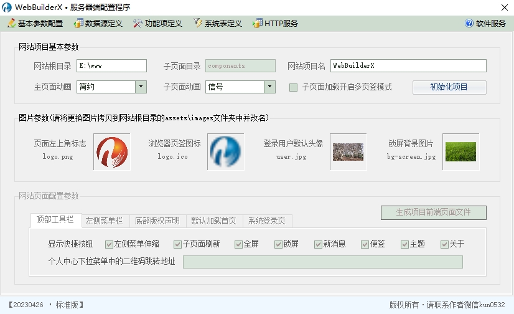Click the 生成项目前端页面文件 button
This screenshot has width=514, height=314.
click(433, 212)
